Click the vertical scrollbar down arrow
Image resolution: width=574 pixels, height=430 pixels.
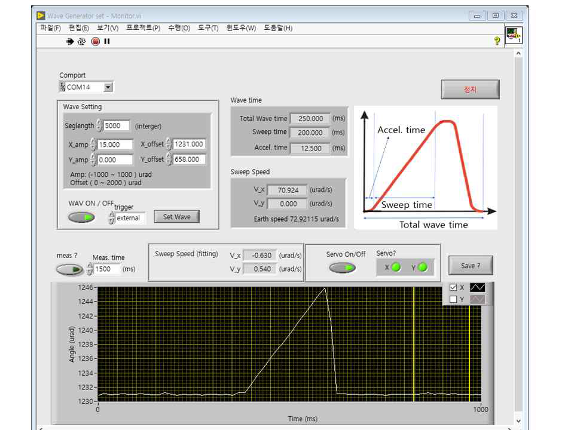coord(518,421)
